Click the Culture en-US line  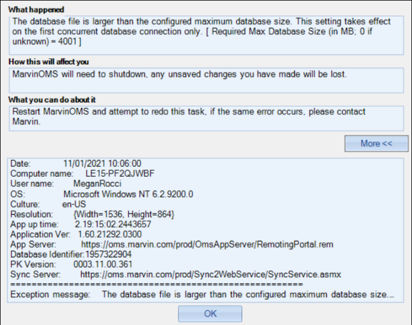click(x=48, y=204)
